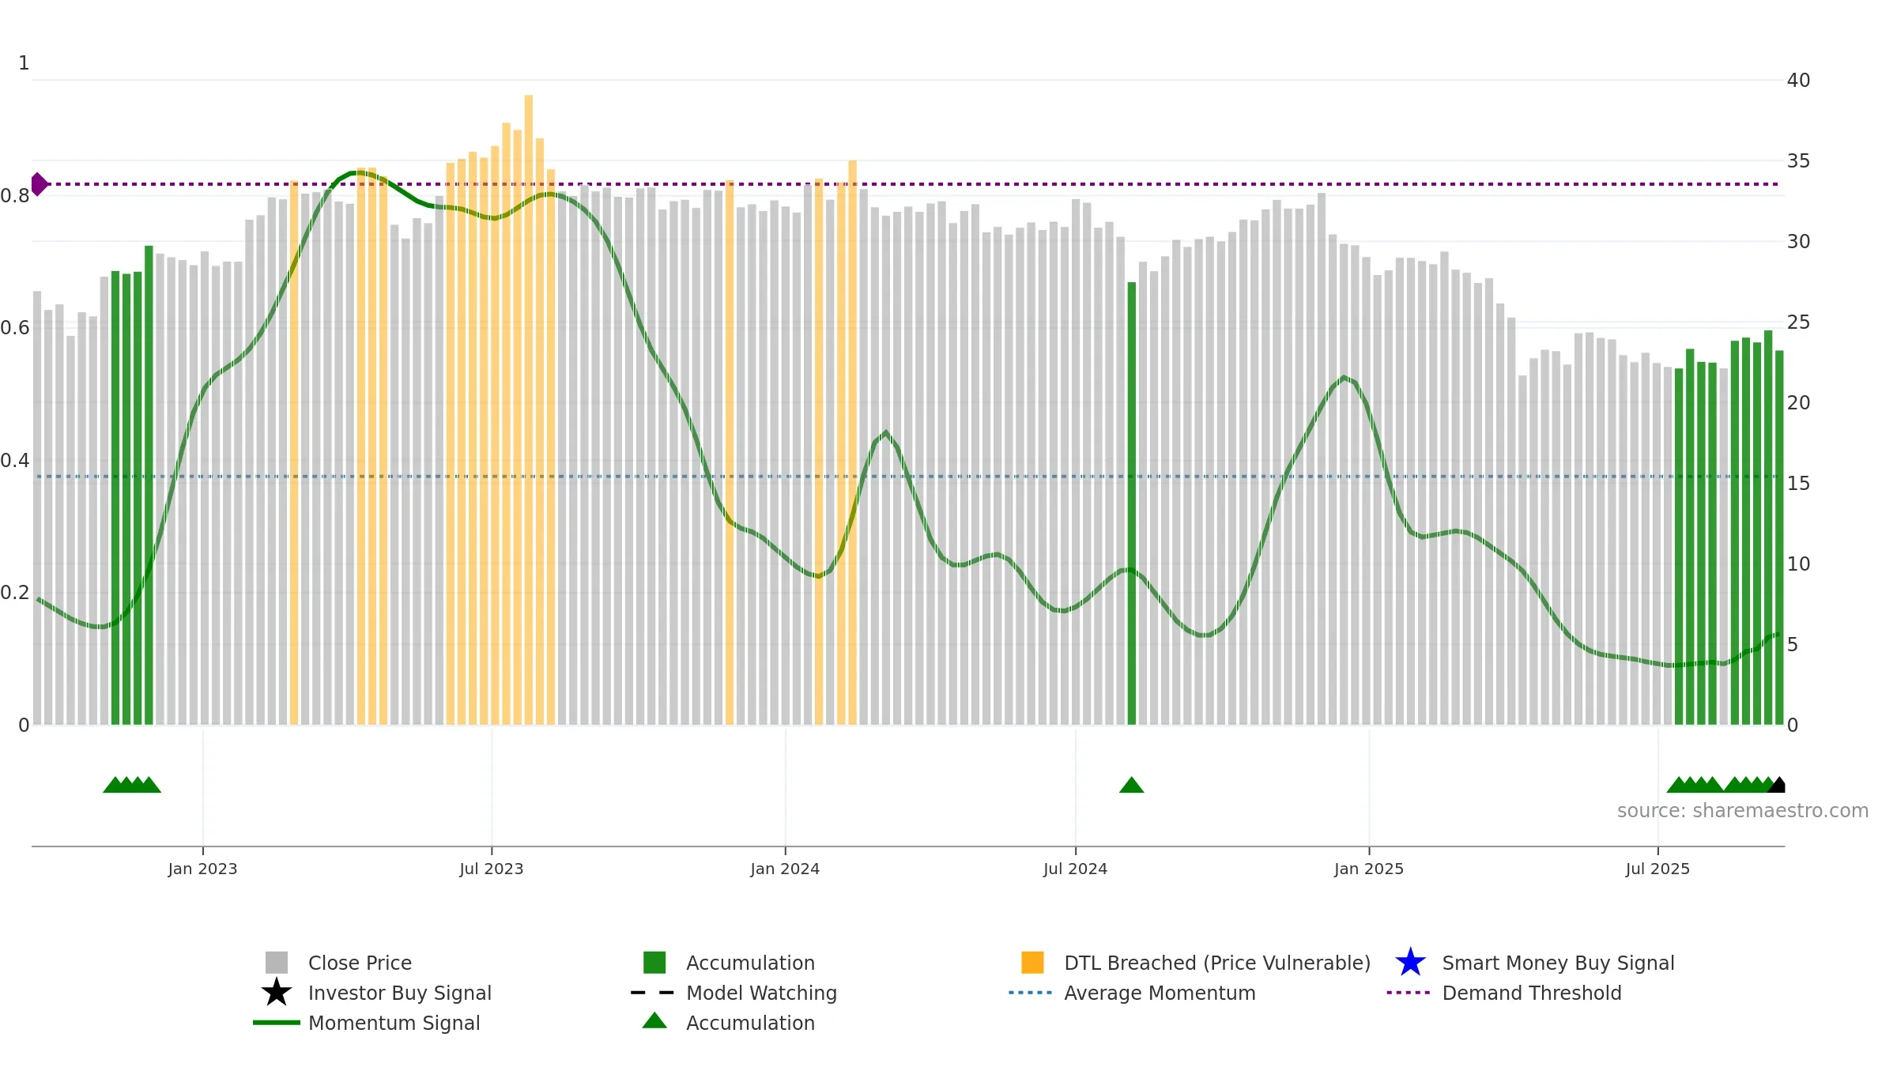Click the tallest orange bar after Jul 2023
Viewport: 1897px width, 1067px height.
[529, 409]
